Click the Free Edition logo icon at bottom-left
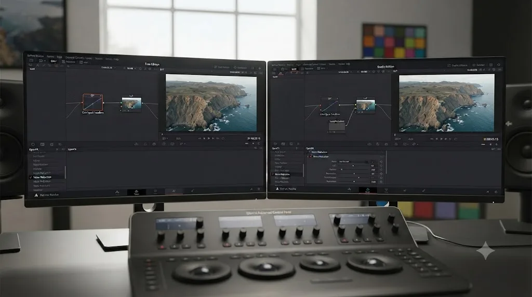Screen dimensions: 532x297 click(x=36, y=195)
